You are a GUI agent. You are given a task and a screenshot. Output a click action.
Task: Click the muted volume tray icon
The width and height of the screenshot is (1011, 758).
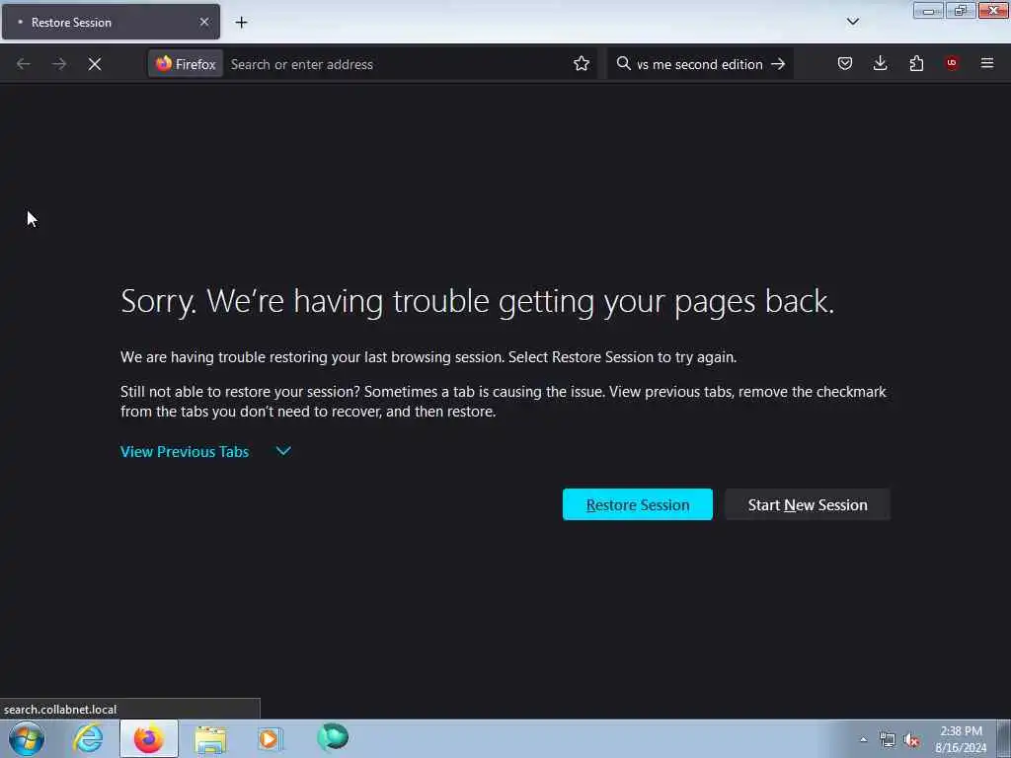pos(911,740)
